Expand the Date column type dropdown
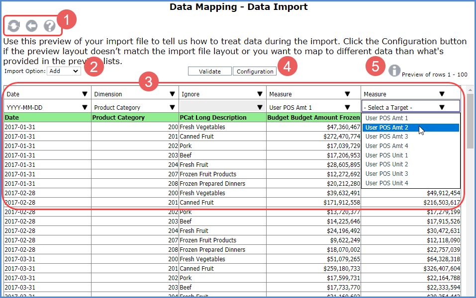Screen dimensions: 476x298 47,94
